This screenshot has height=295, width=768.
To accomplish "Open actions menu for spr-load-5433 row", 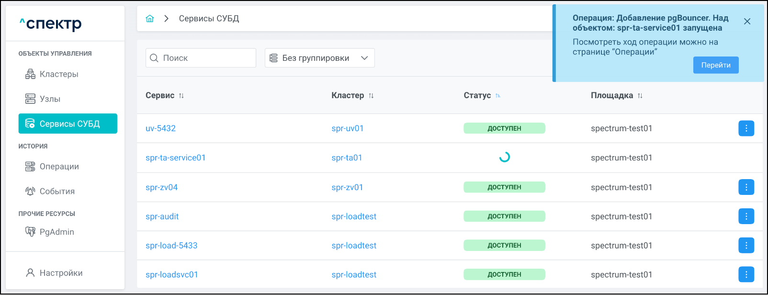I will tap(746, 246).
